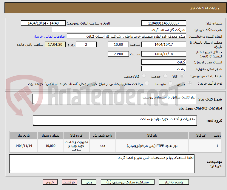
Task: Select the کالا radio button
Action: click(182, 76)
